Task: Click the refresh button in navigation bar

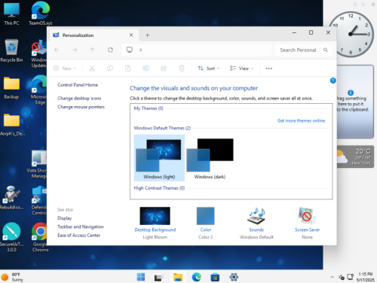Action: tap(110, 50)
